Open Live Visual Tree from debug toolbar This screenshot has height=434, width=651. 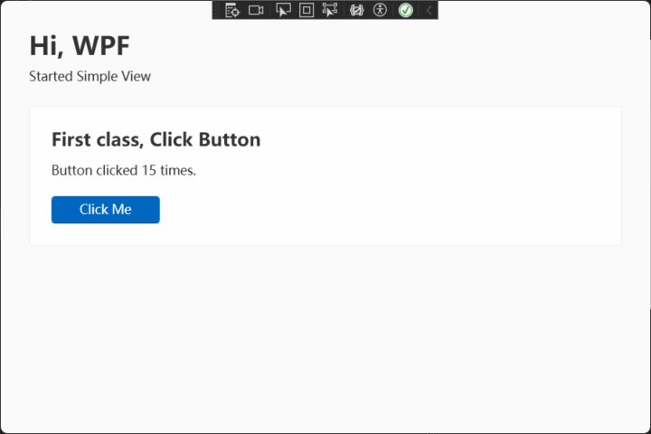click(232, 10)
